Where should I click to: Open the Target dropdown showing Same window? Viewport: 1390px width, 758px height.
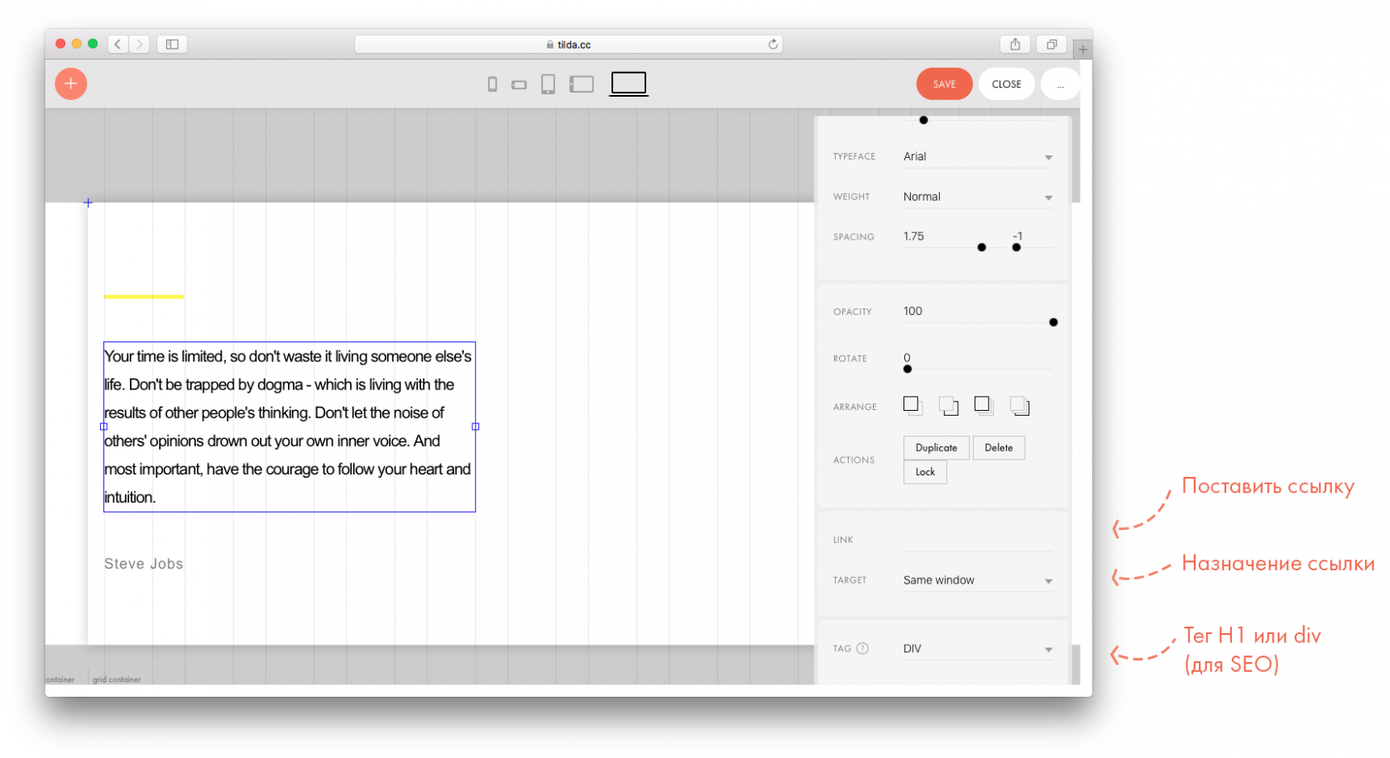(x=976, y=581)
